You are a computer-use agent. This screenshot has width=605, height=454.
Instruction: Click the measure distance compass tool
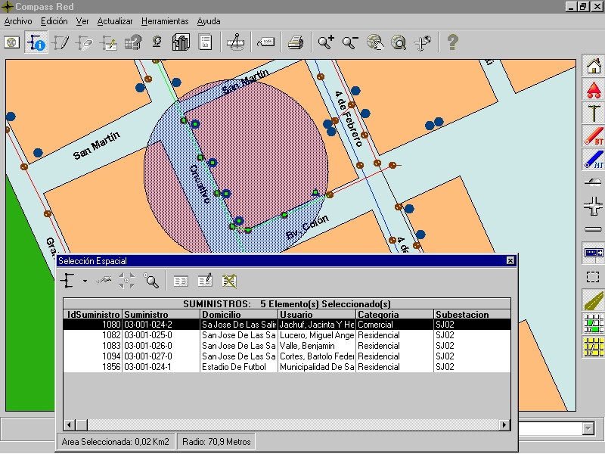pyautogui.click(x=235, y=42)
